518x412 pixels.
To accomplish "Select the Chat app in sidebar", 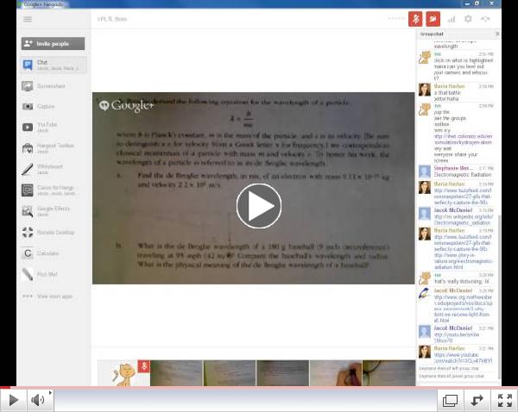I will click(x=53, y=65).
